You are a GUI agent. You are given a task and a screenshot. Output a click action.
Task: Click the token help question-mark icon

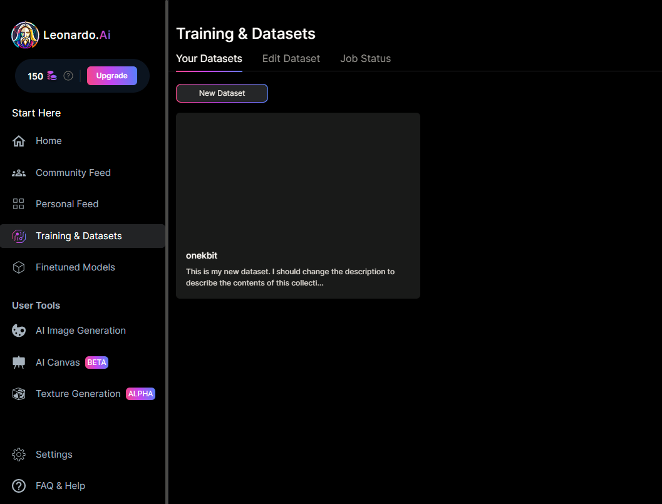tap(68, 76)
